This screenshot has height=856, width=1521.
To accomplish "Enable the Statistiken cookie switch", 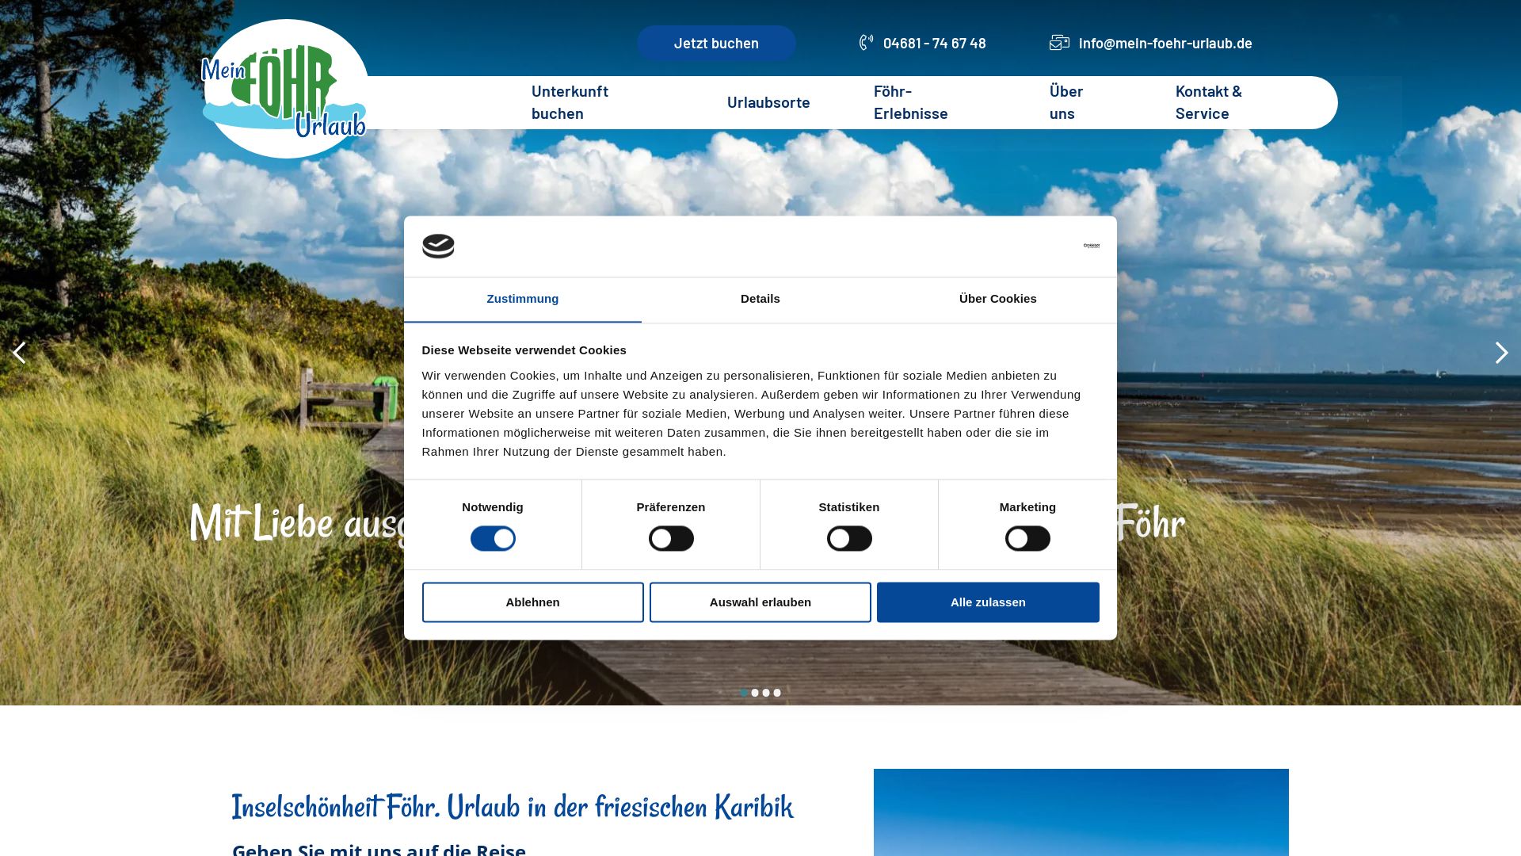I will click(849, 539).
